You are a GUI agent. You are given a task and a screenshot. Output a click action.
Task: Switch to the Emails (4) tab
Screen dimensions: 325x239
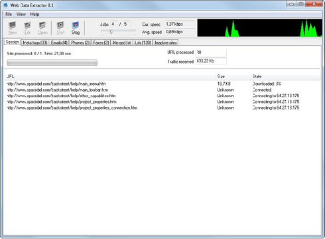tap(59, 42)
